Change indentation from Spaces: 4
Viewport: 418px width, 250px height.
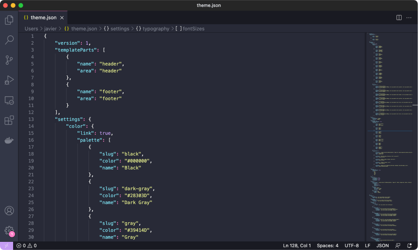coord(327,246)
